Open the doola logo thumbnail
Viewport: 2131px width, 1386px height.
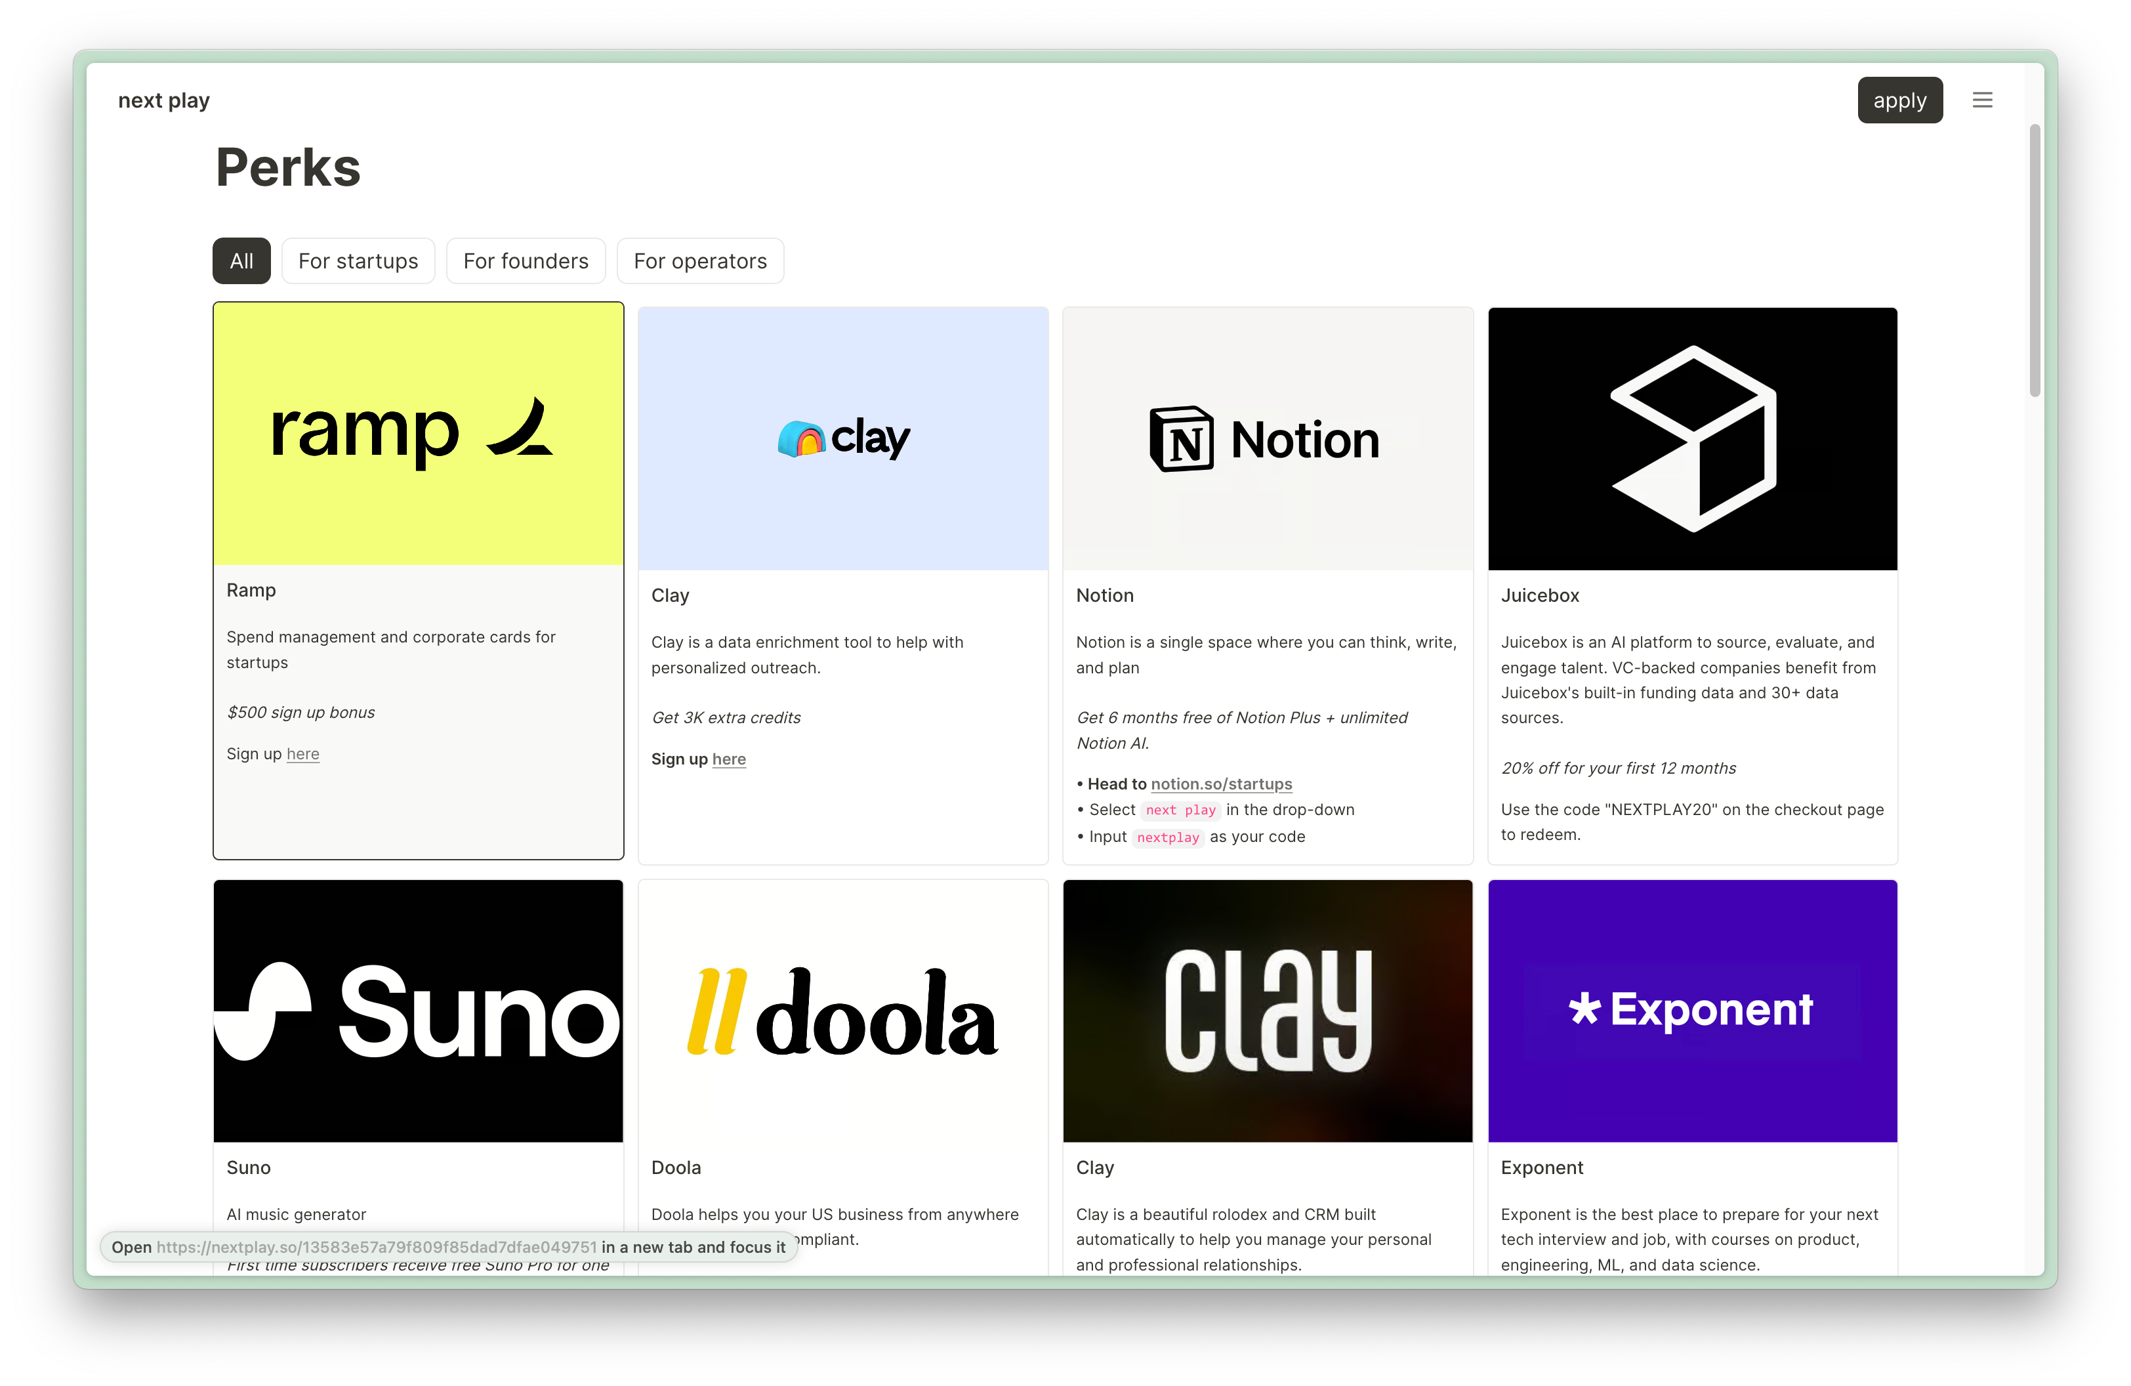[842, 1011]
